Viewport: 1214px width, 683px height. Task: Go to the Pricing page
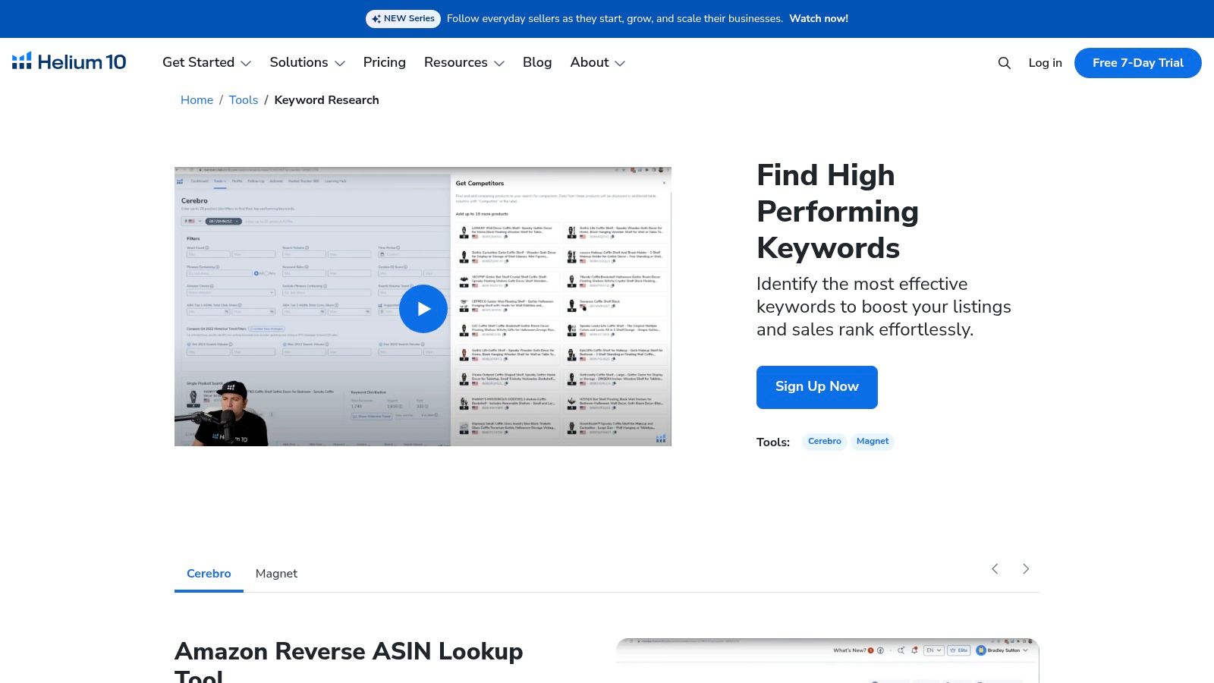(x=384, y=63)
